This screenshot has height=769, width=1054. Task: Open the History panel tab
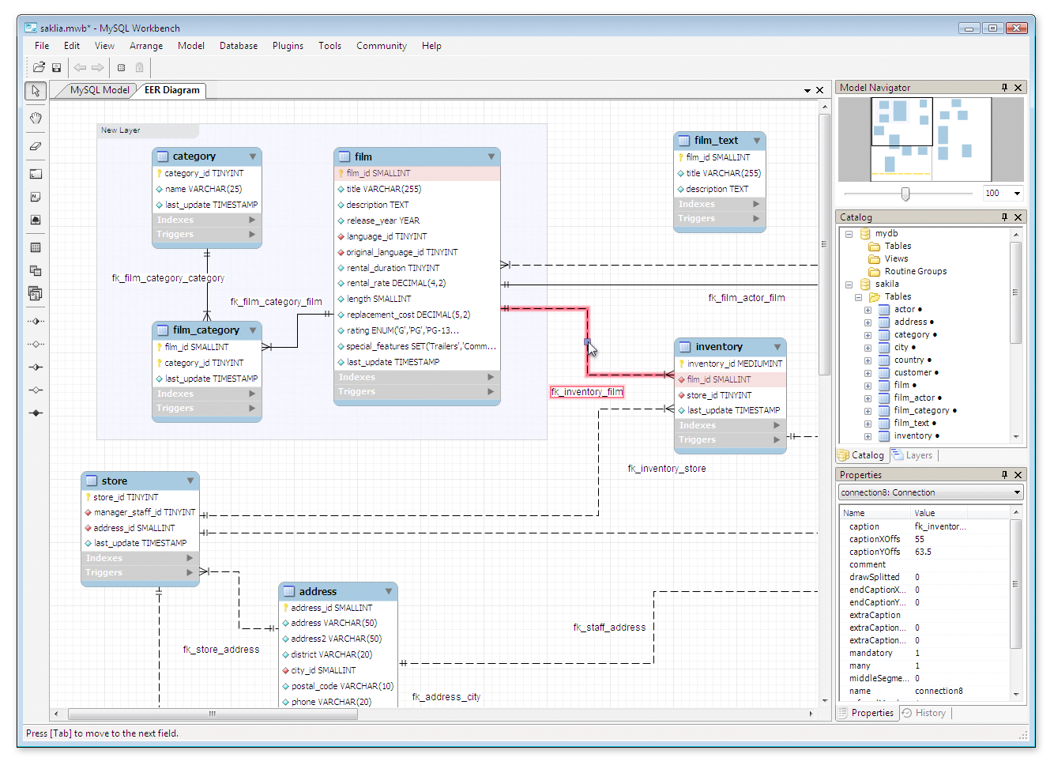(x=924, y=713)
